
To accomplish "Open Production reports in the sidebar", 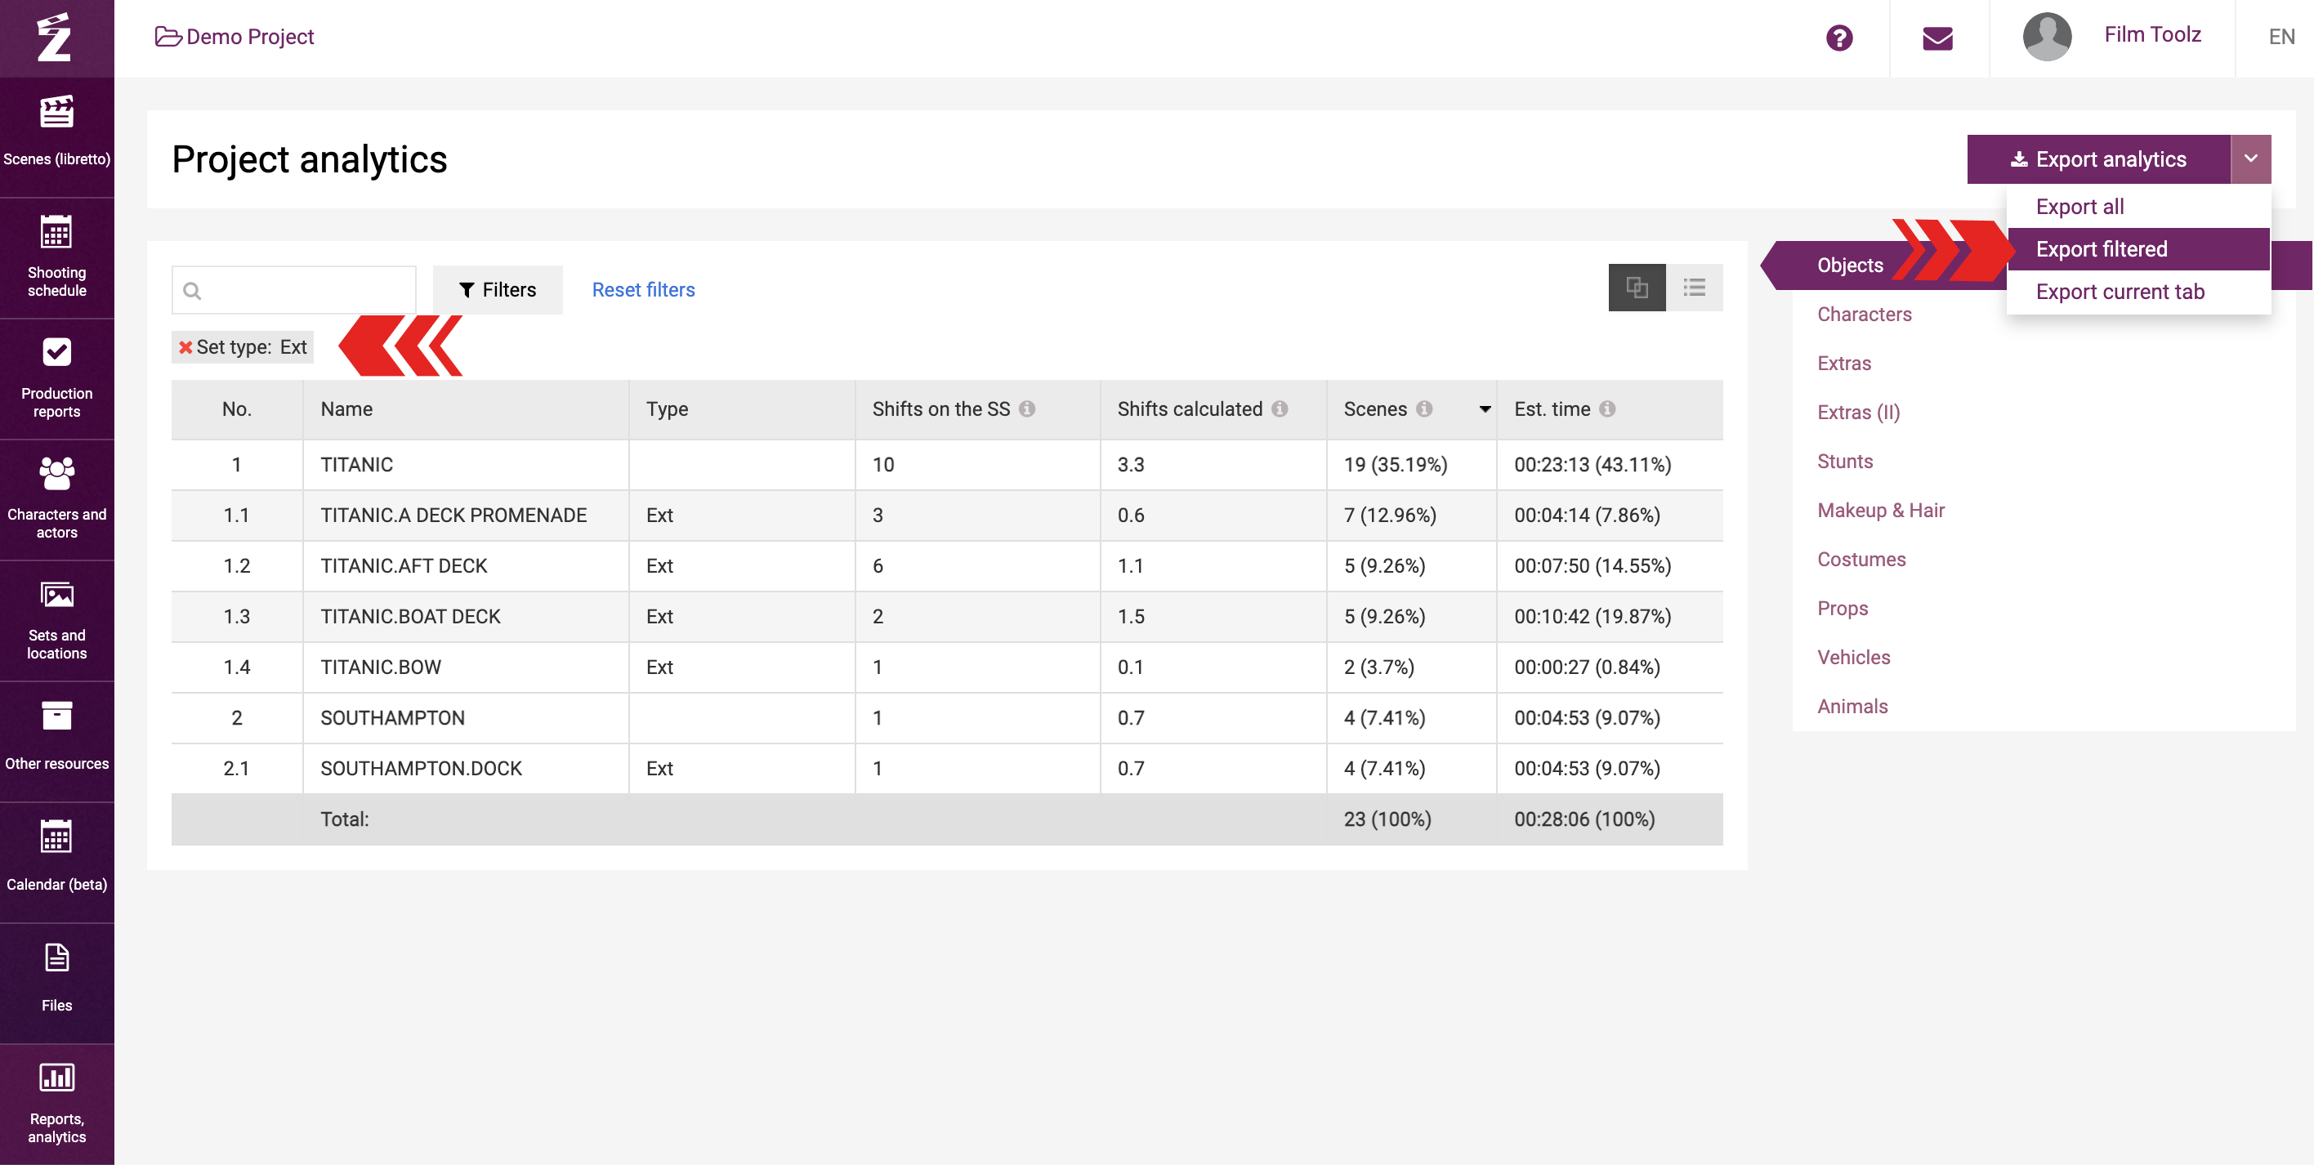I will 56,378.
